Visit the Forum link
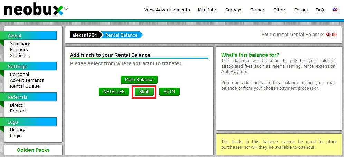344x157 pixels. pyautogui.click(x=301, y=10)
